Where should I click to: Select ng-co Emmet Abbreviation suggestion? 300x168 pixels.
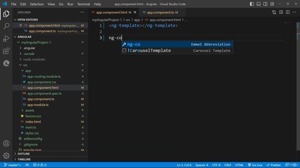point(177,44)
